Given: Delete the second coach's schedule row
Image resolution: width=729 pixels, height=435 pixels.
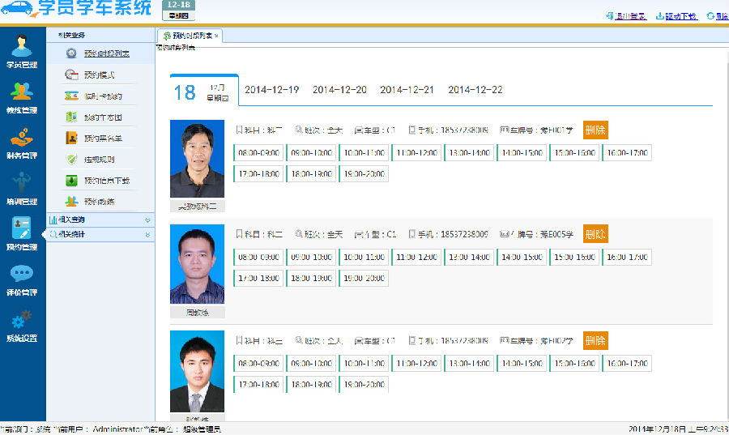Looking at the screenshot, I should pos(595,234).
